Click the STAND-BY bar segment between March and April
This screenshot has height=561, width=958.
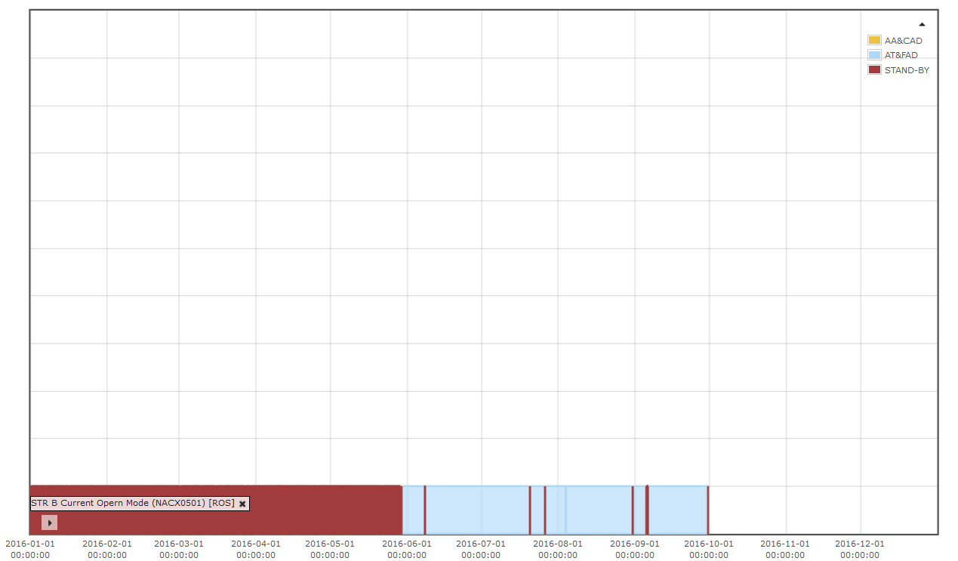click(217, 521)
